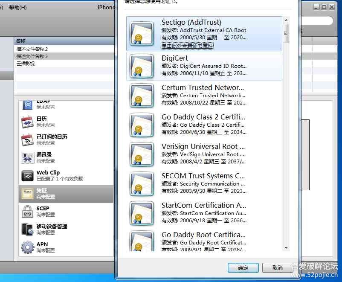Image resolution: width=342 pixels, height=282 pixels.
Task: Click the certificate list scrollbar thumb
Action: coord(286,33)
